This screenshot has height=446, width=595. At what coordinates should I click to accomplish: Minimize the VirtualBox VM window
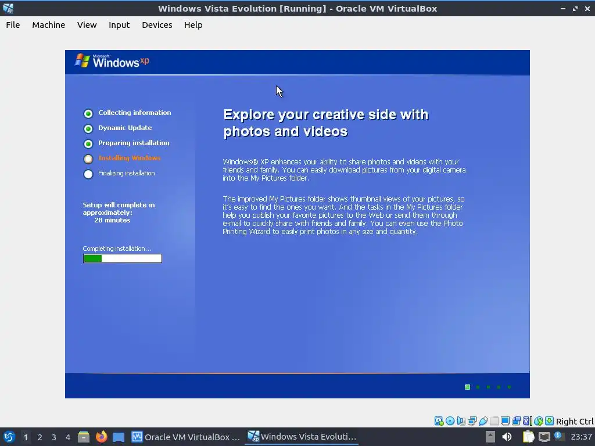(562, 8)
